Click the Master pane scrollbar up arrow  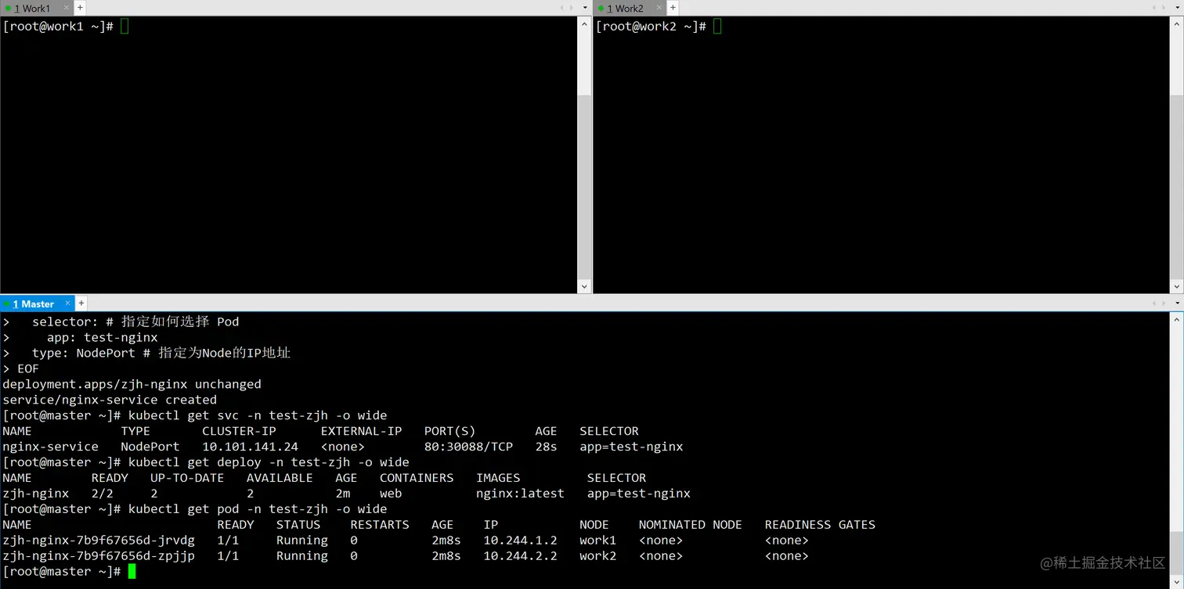click(1177, 319)
